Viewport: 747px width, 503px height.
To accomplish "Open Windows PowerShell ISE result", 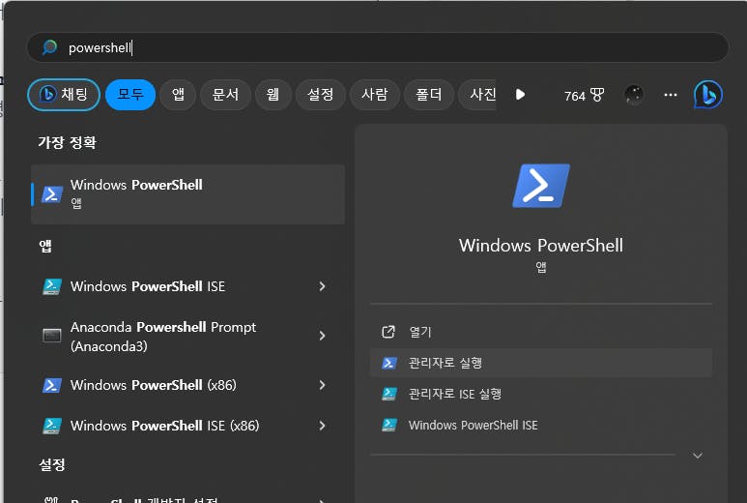I will [187, 286].
